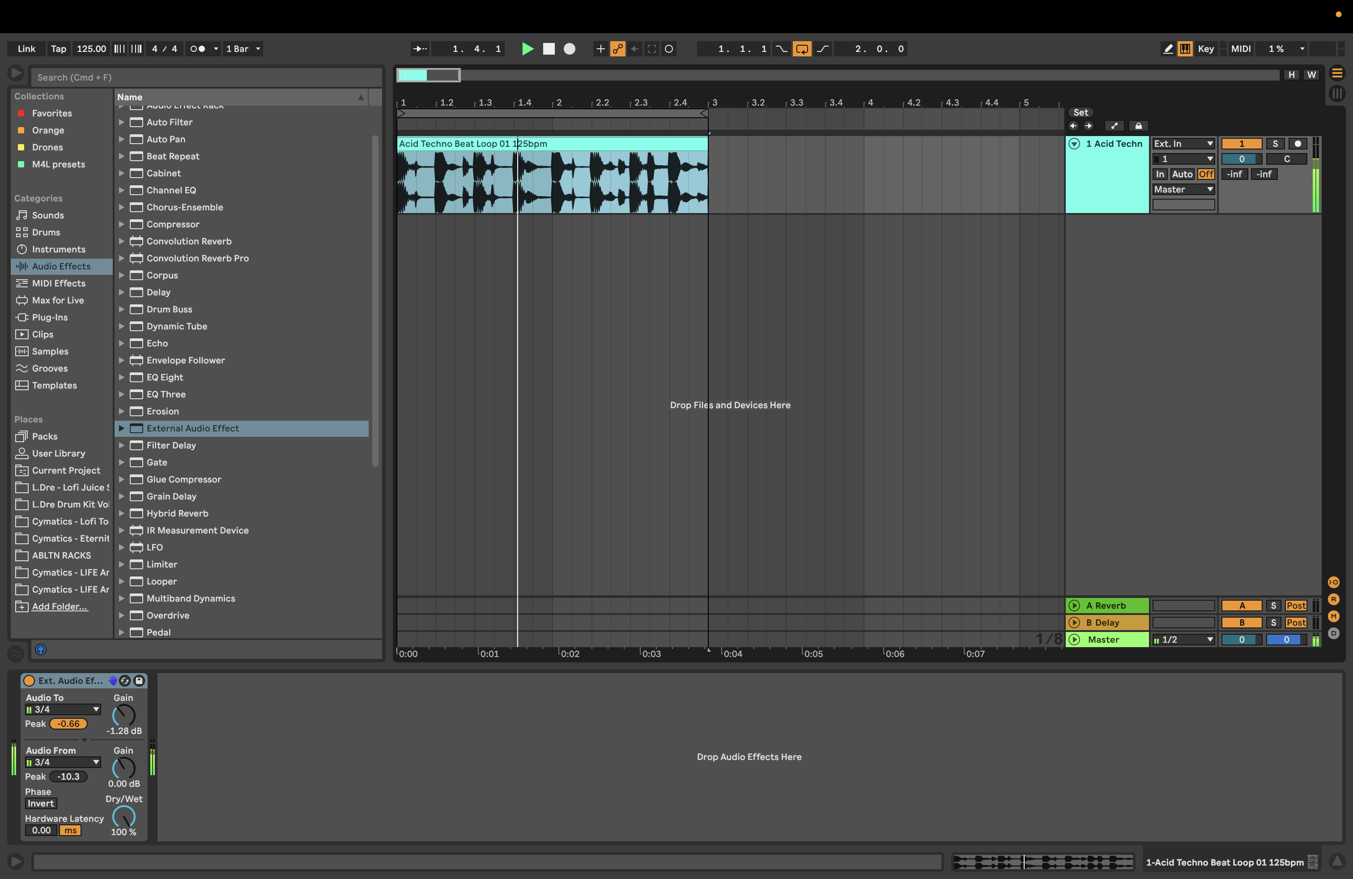Click the Stop transport button
The image size is (1353, 879).
(549, 49)
